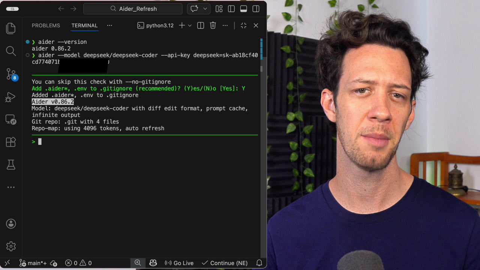The width and height of the screenshot is (480, 270).
Task: Click the "aider --model deepseek/deepseek-coder" command line
Action: tap(145, 58)
